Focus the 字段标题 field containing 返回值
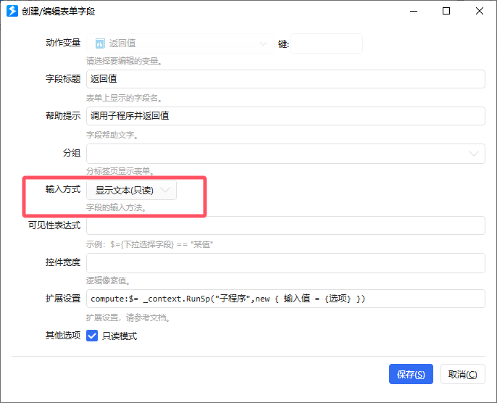Screen dimensions: 497x403 click(x=285, y=79)
